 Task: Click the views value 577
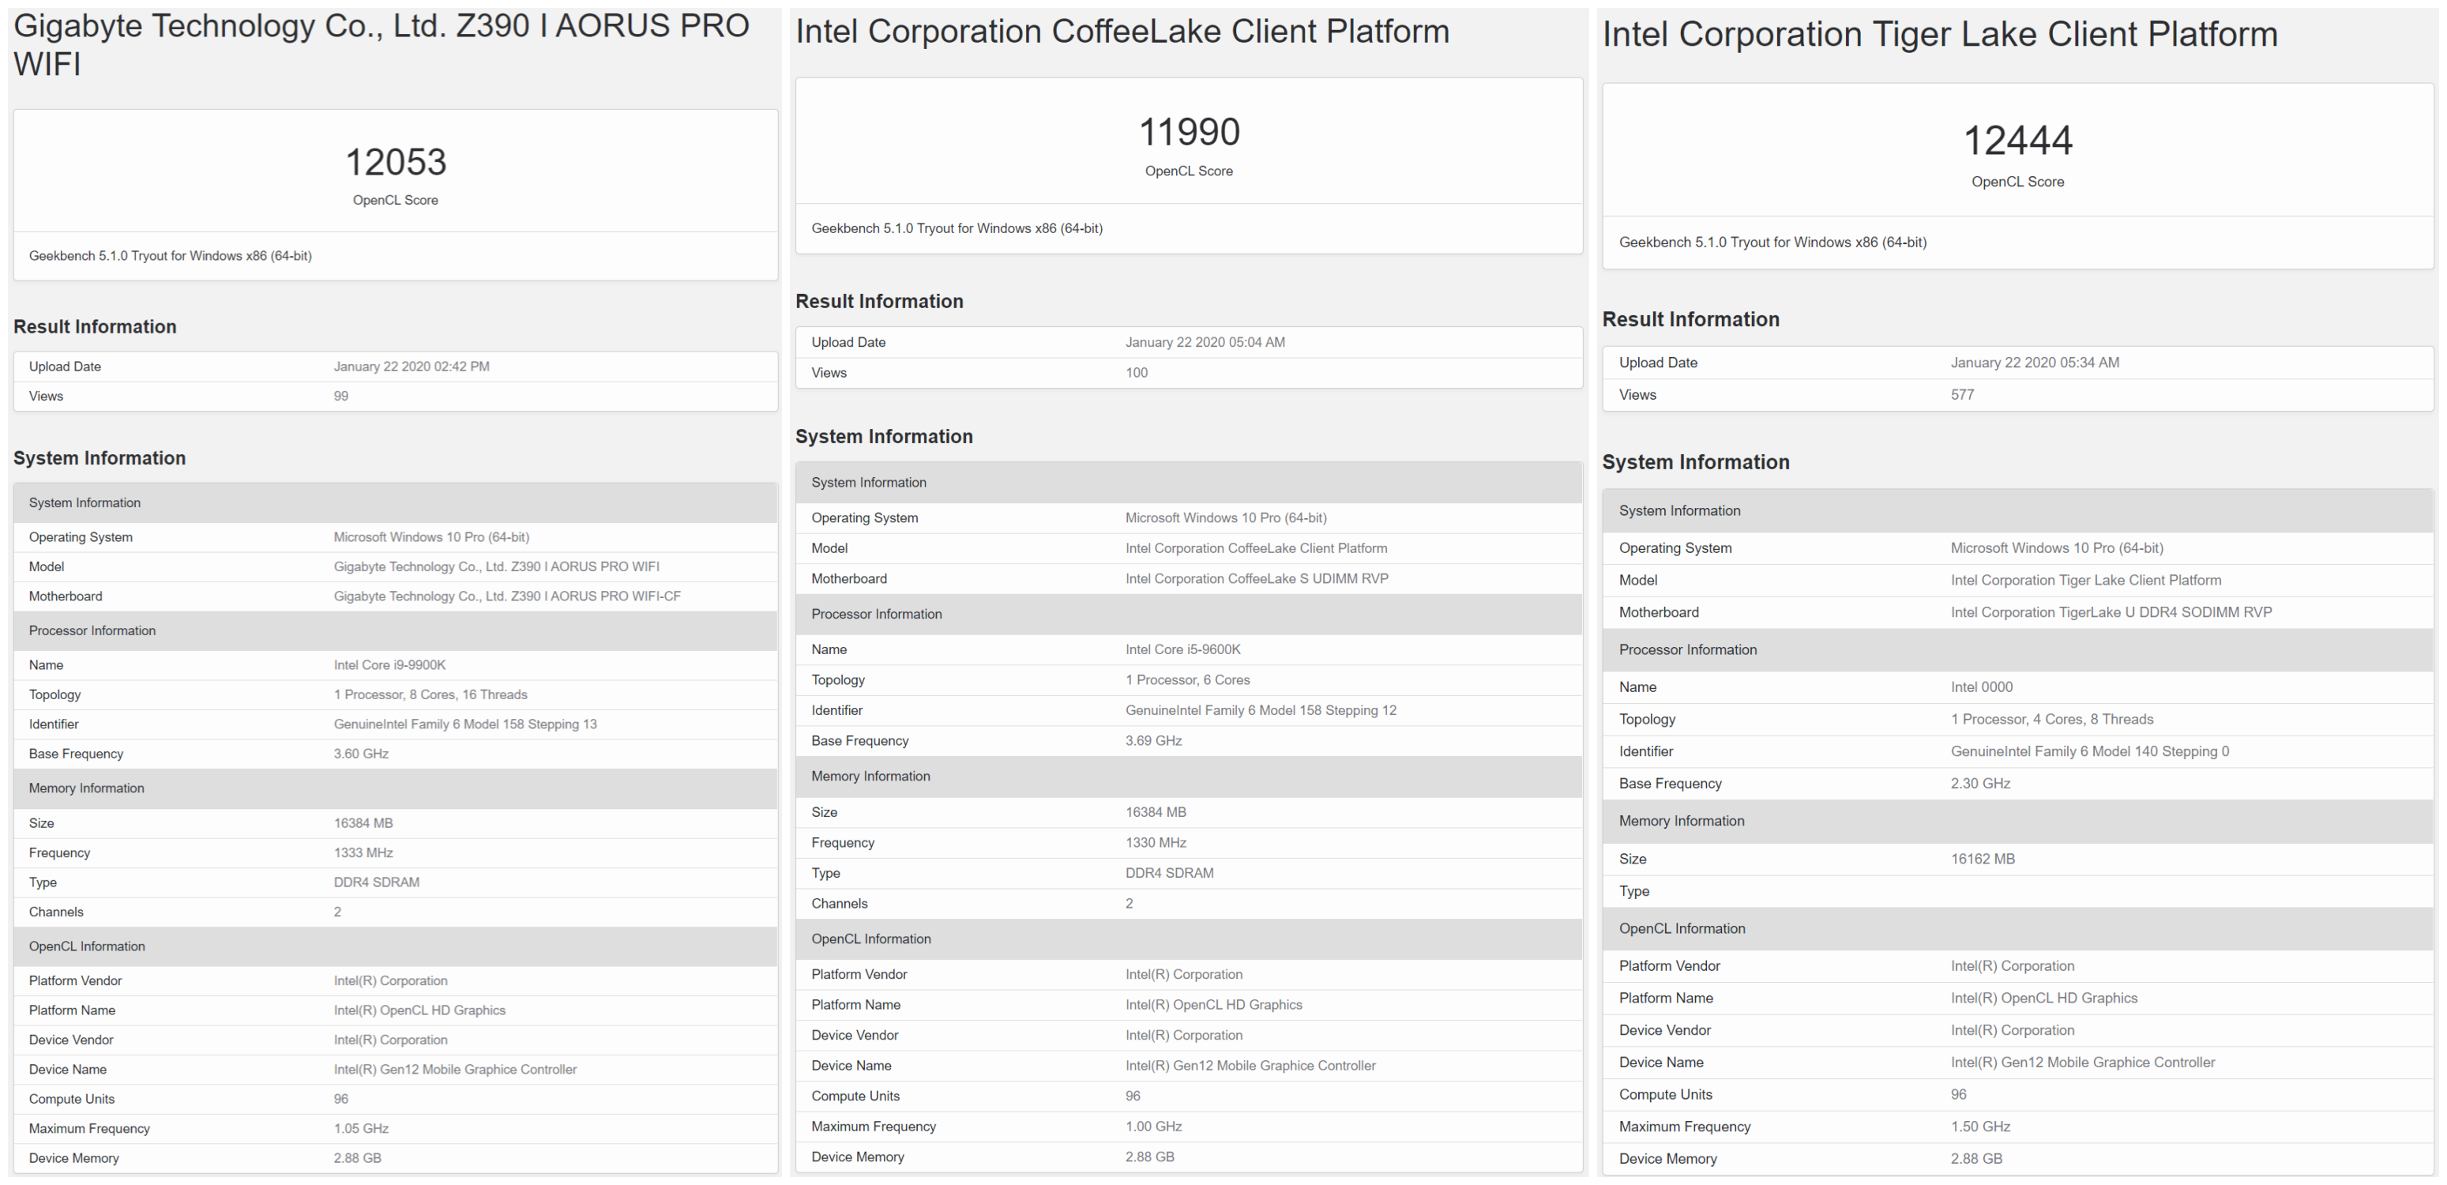[x=1963, y=394]
